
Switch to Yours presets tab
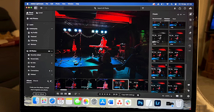(x=174, y=19)
